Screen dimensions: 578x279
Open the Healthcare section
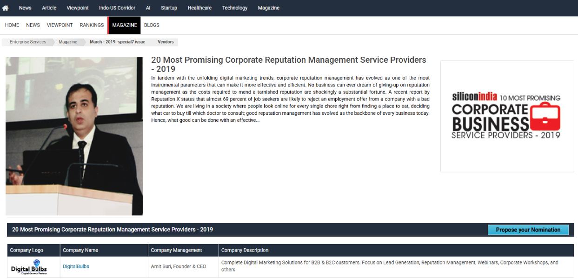point(199,8)
